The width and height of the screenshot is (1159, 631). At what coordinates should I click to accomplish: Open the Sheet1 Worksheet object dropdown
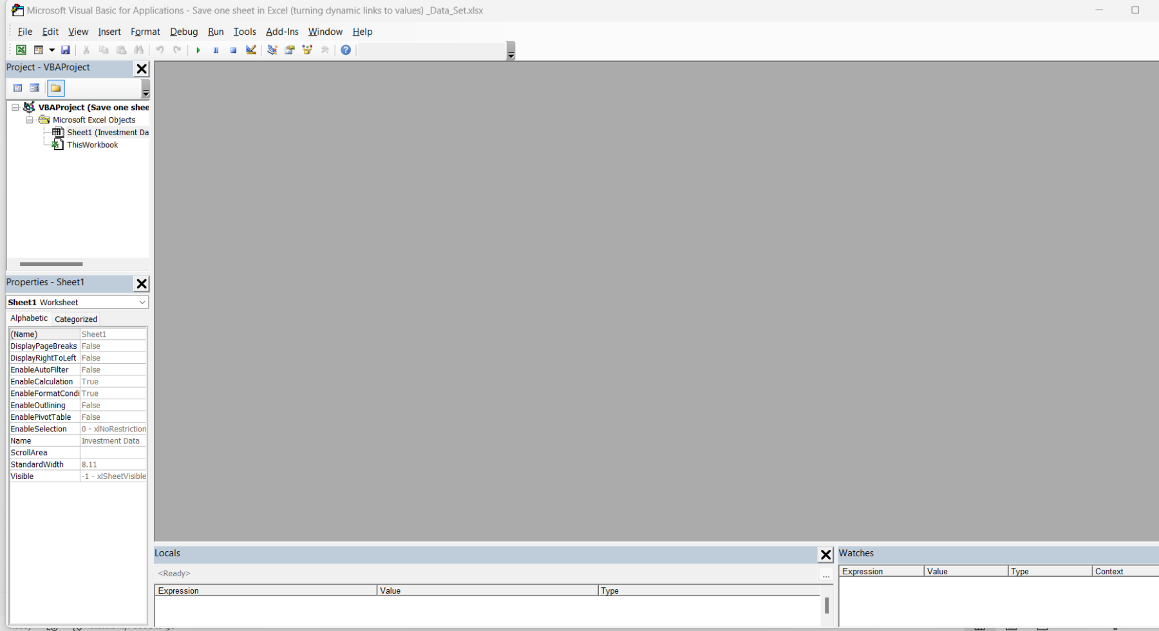coord(142,302)
